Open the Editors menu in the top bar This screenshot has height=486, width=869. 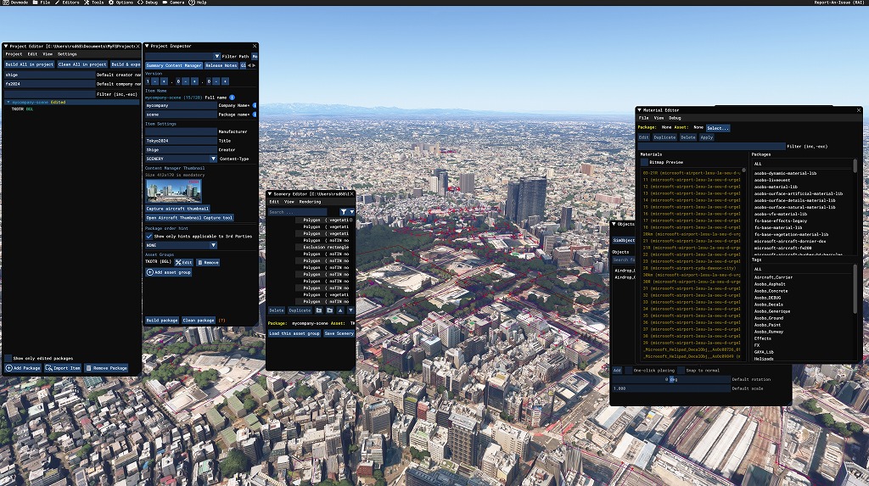click(67, 3)
